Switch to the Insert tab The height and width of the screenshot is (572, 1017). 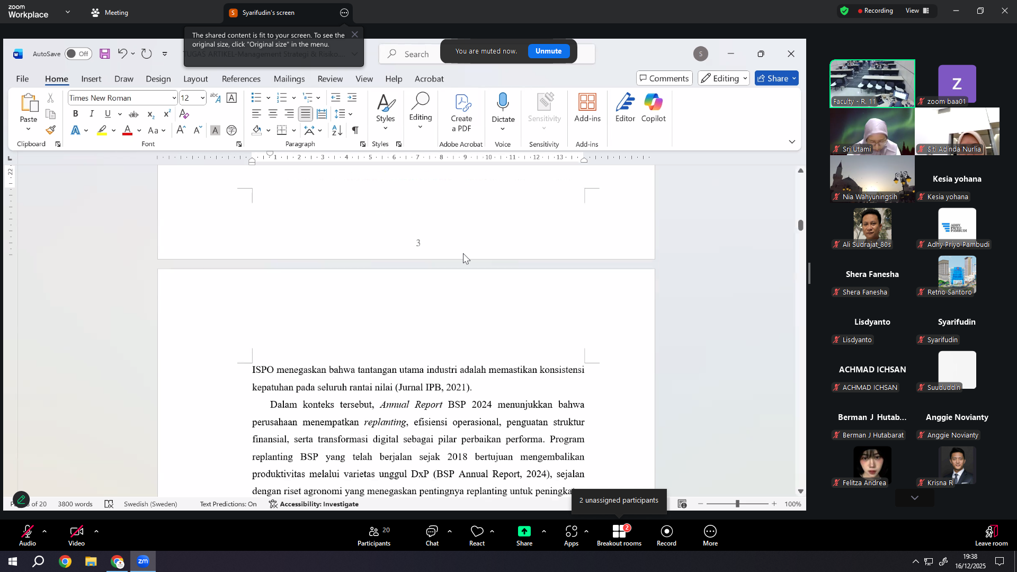(x=91, y=79)
